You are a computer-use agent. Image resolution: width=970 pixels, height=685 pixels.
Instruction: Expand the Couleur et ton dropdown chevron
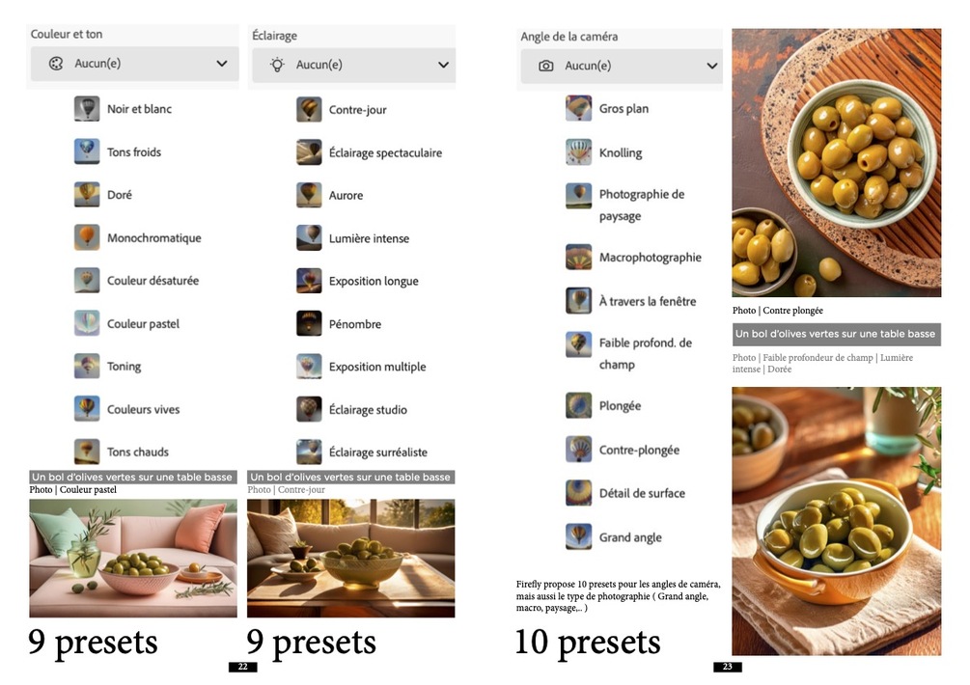221,63
